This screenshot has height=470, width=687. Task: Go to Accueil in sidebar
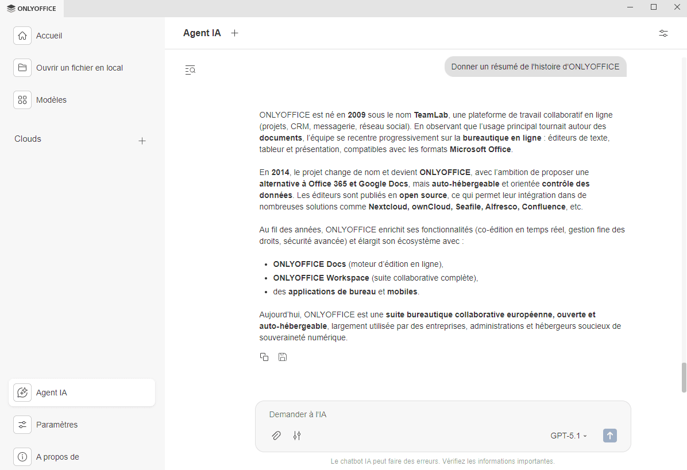coord(49,36)
